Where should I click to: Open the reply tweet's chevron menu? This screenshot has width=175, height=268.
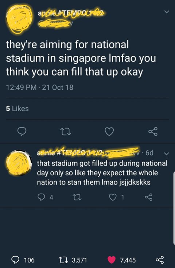click(x=167, y=153)
